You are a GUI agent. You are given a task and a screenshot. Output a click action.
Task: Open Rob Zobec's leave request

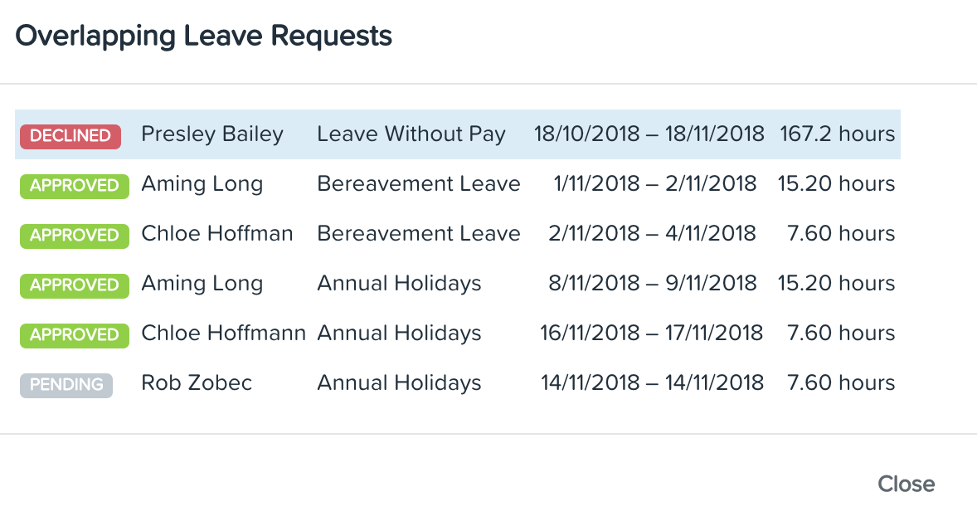tap(458, 383)
